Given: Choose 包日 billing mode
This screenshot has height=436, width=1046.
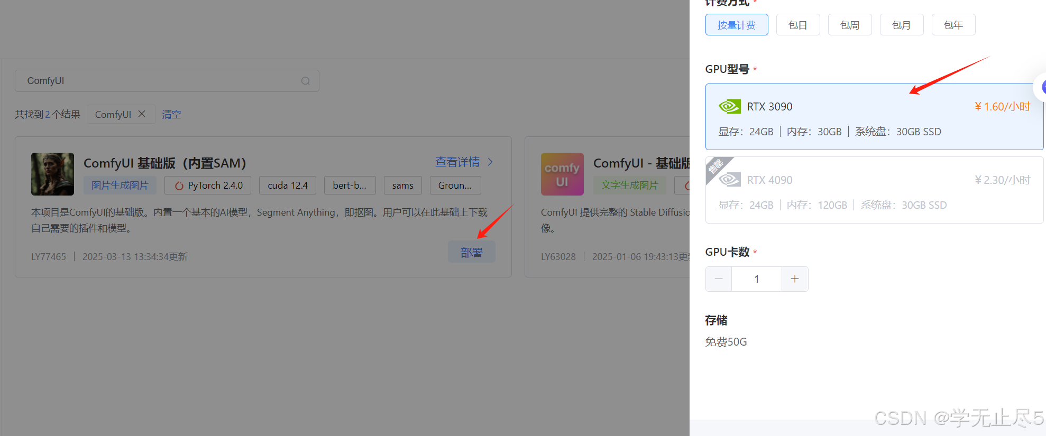Looking at the screenshot, I should [798, 25].
